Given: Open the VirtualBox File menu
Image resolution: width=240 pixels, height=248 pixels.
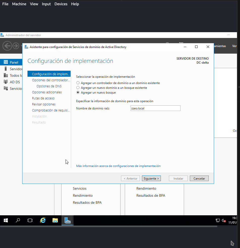Looking at the screenshot, I should [5, 4].
